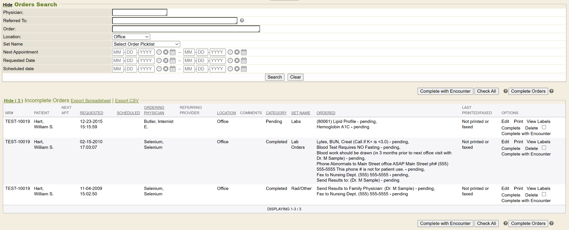This screenshot has width=569, height=230.
Task: Set current time for Requested Date end
Action: pyautogui.click(x=230, y=60)
